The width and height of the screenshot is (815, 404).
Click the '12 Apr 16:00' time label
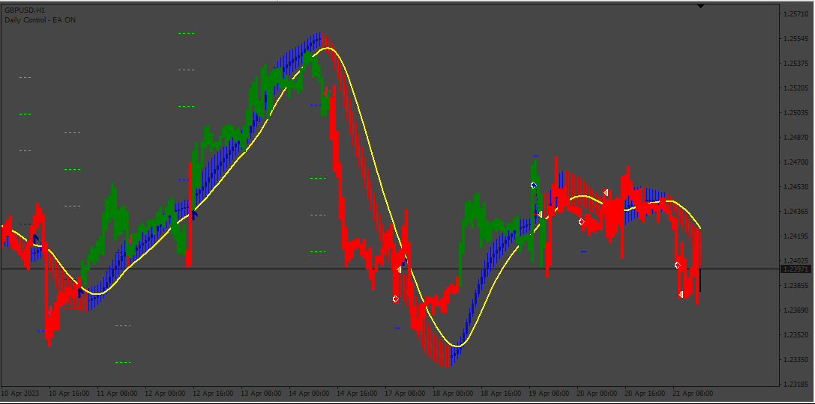(x=214, y=394)
